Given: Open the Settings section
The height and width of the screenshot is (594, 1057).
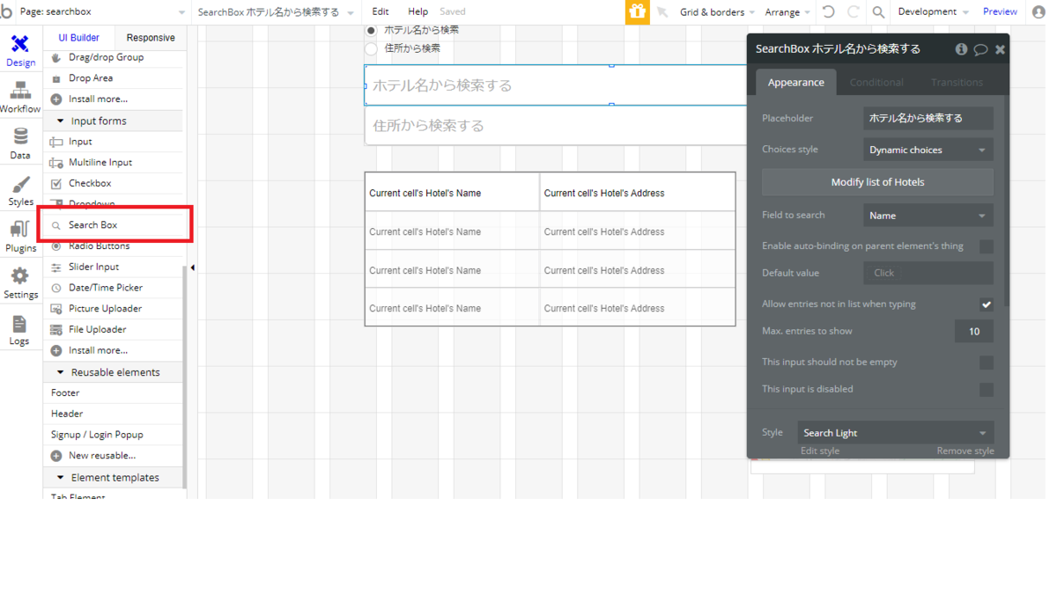Looking at the screenshot, I should [x=20, y=282].
